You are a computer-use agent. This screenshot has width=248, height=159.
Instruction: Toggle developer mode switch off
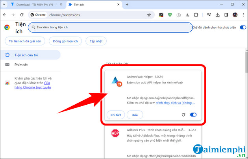tap(243, 28)
